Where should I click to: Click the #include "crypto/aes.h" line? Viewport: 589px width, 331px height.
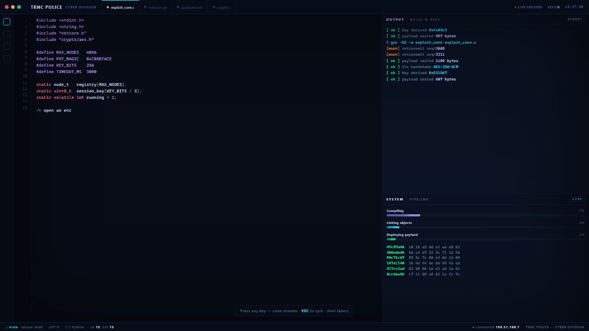[65, 40]
